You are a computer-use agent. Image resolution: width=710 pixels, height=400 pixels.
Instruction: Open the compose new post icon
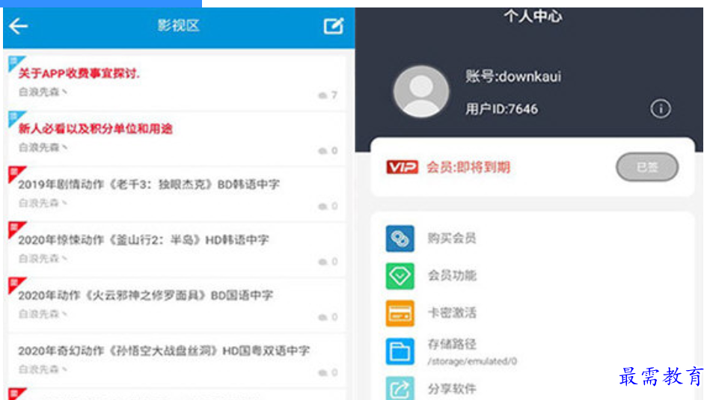[x=334, y=25]
